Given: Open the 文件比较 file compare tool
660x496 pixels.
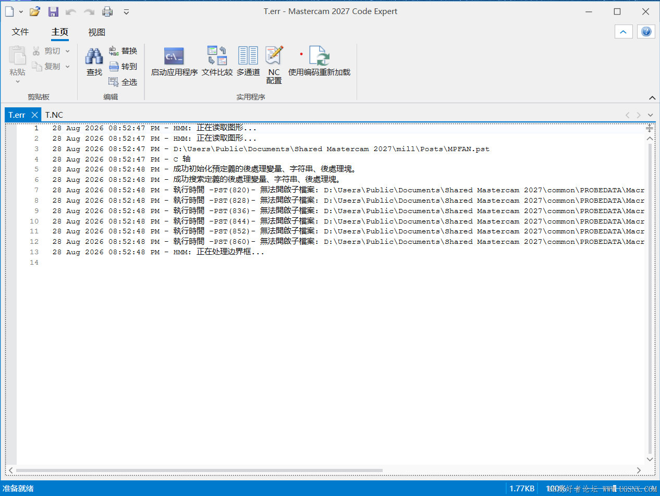Looking at the screenshot, I should tap(217, 62).
